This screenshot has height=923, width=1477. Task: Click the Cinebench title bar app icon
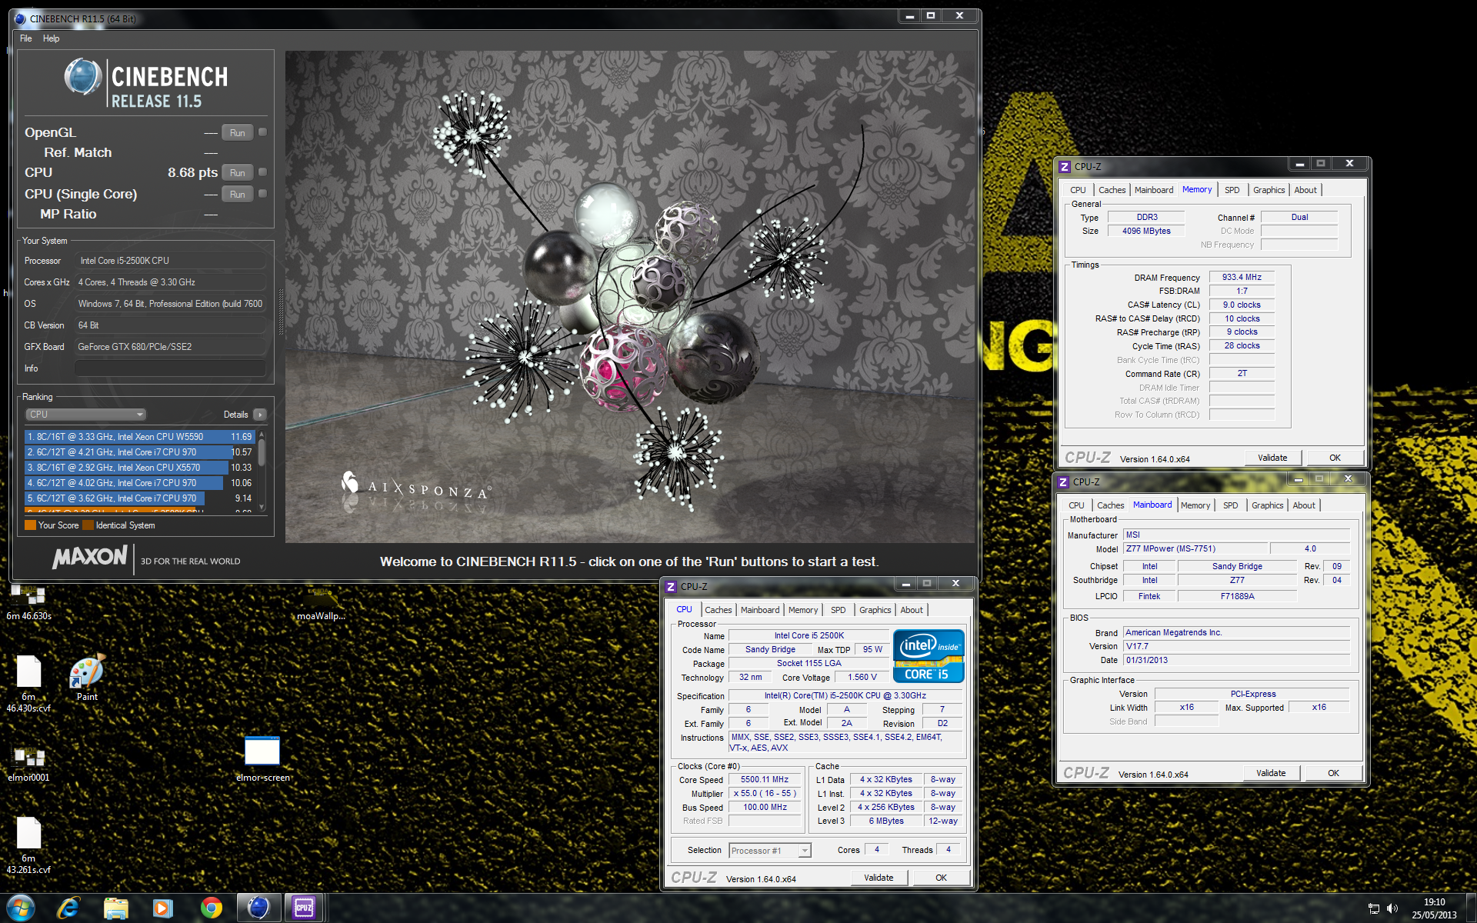(x=20, y=18)
